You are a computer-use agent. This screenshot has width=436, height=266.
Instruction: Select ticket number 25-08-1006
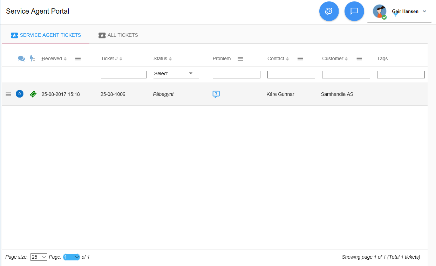113,94
